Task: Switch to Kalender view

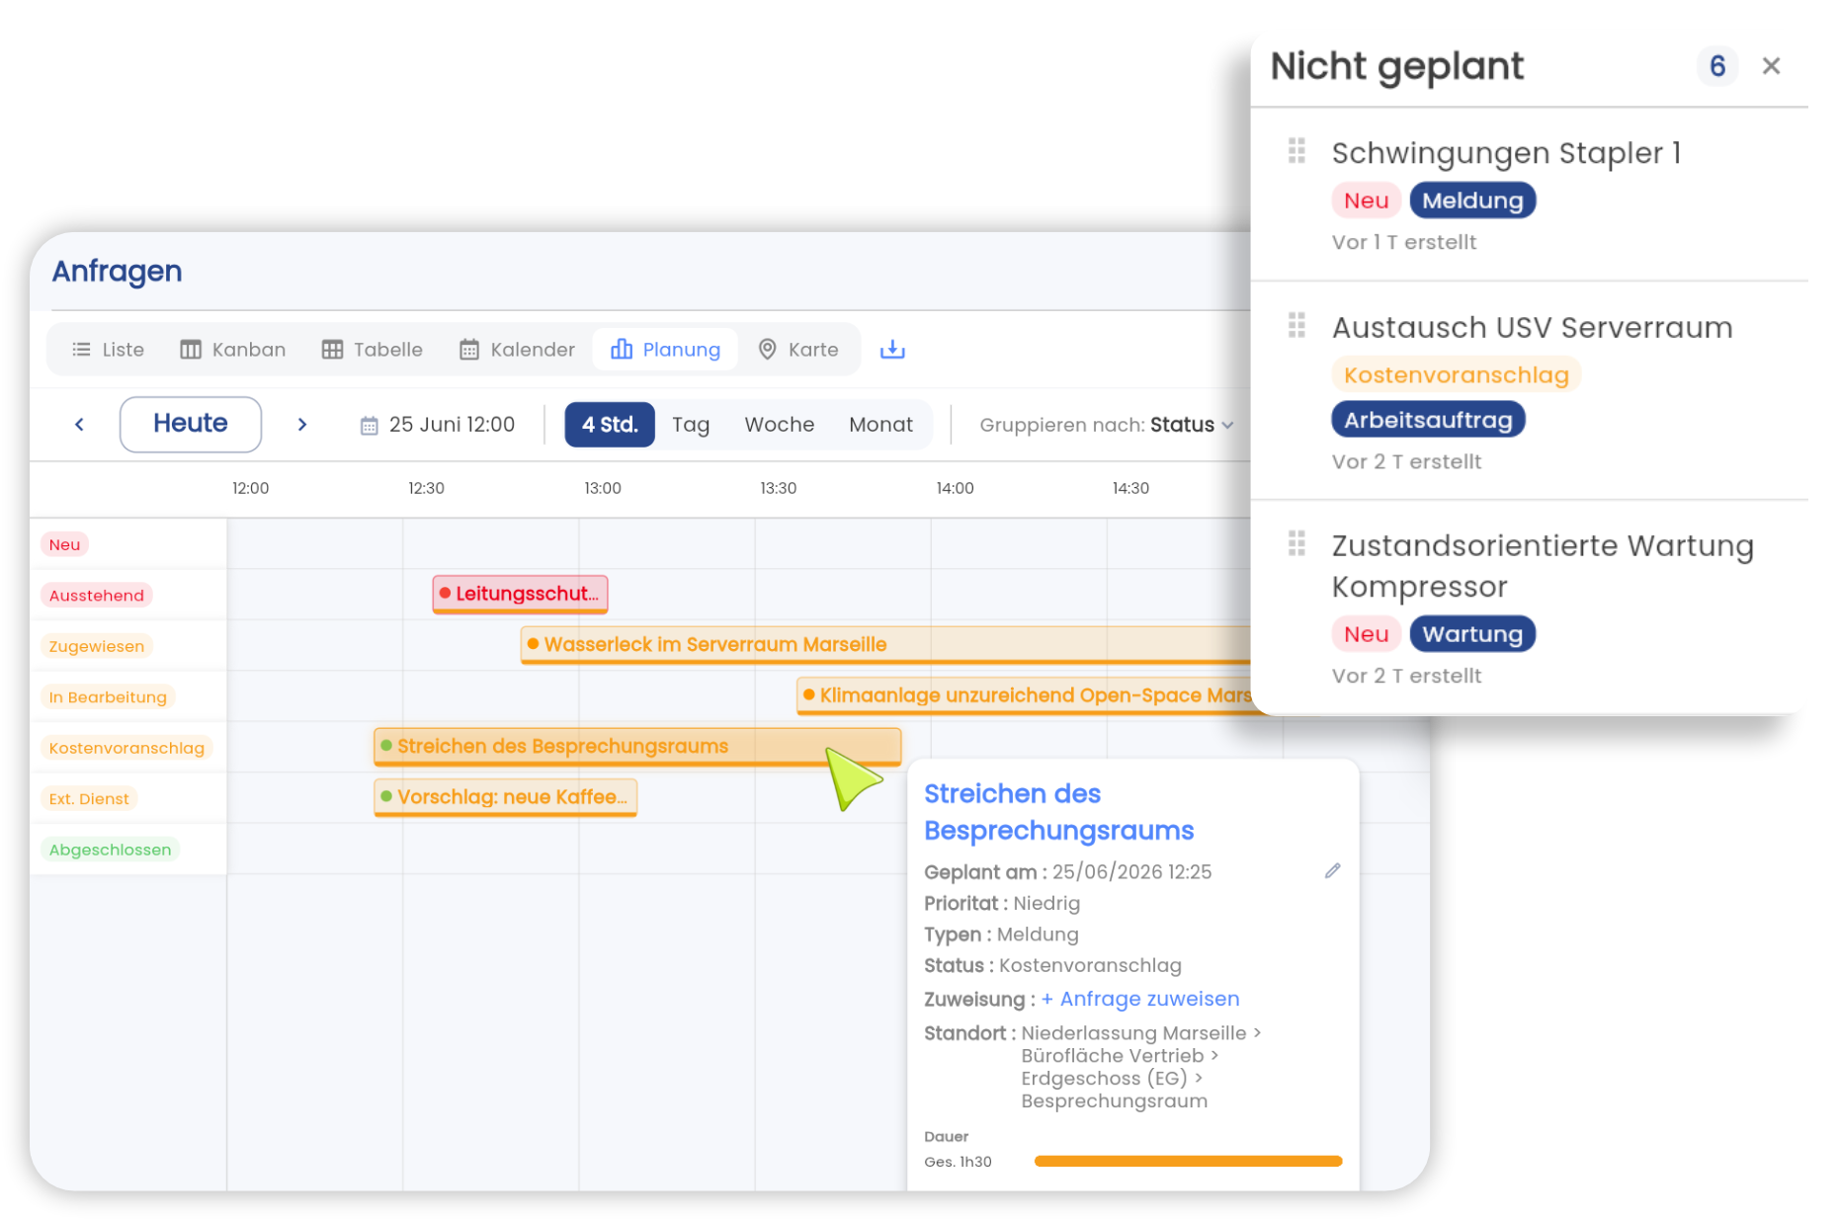Action: pyautogui.click(x=517, y=350)
